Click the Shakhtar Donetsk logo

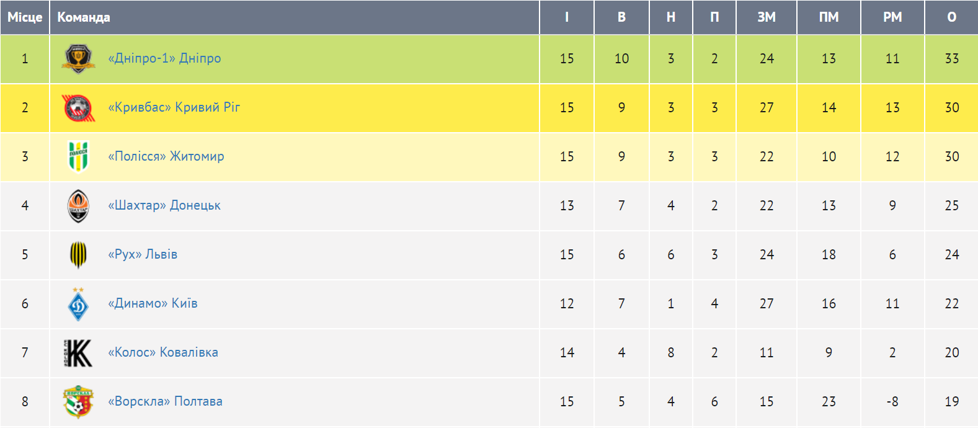pos(78,206)
